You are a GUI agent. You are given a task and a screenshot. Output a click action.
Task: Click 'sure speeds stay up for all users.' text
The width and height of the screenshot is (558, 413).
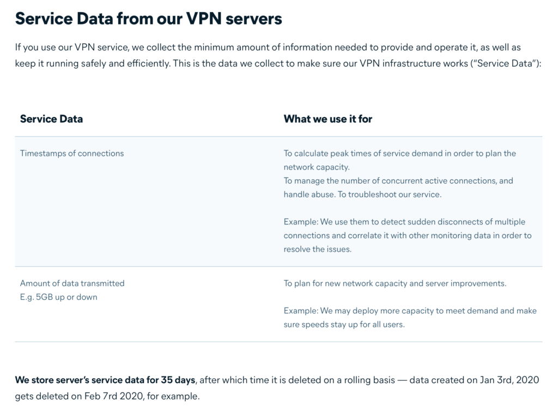(x=344, y=324)
